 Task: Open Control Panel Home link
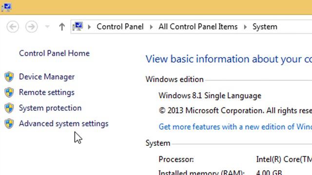click(x=54, y=53)
